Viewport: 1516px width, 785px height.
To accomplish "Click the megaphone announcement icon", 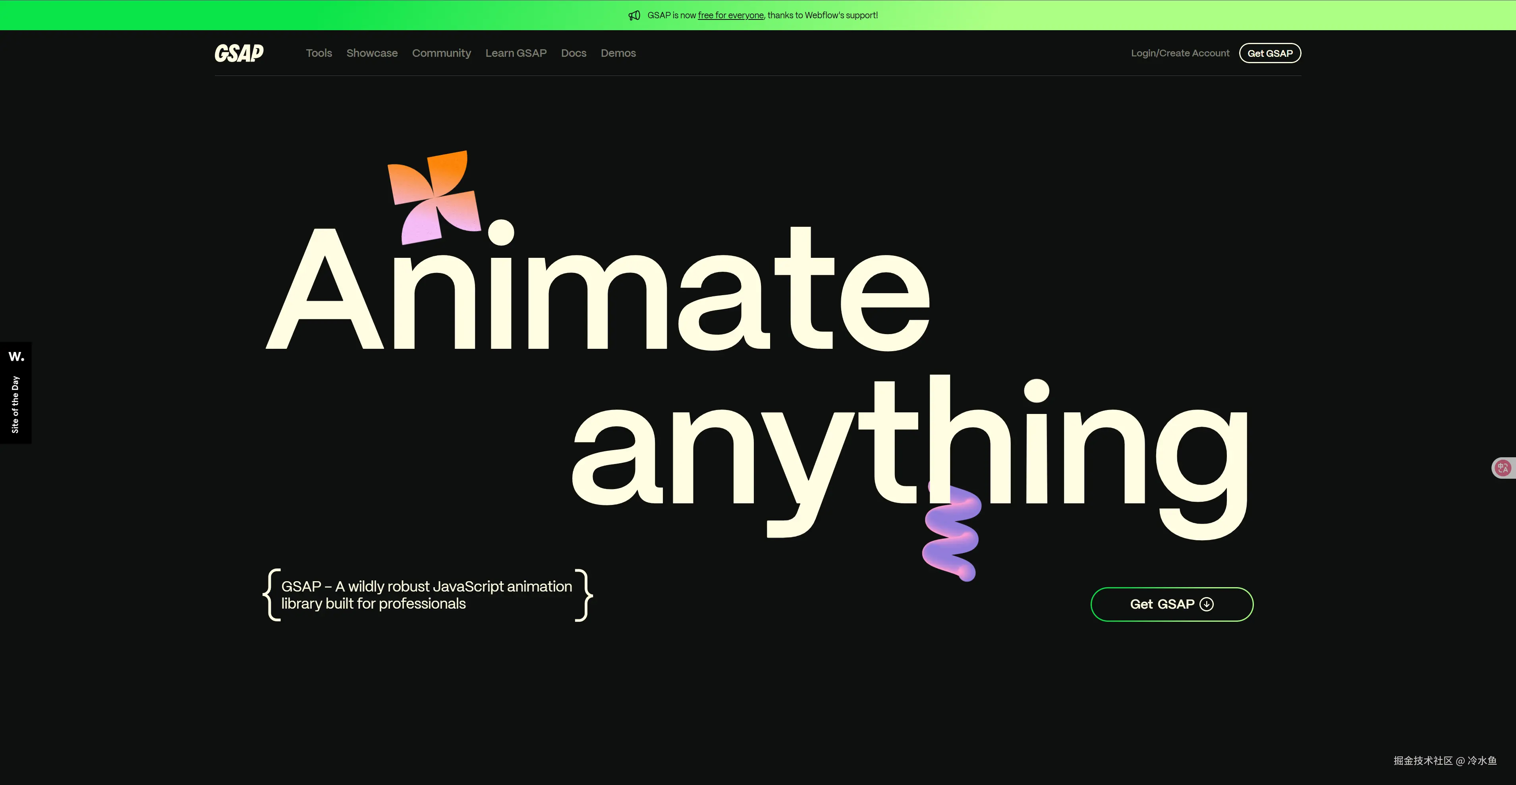I will click(x=634, y=15).
